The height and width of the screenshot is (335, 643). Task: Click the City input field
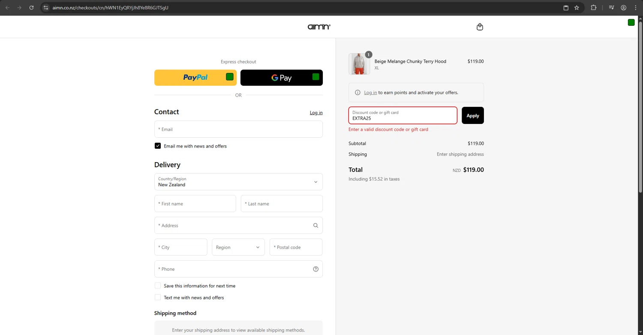point(181,247)
